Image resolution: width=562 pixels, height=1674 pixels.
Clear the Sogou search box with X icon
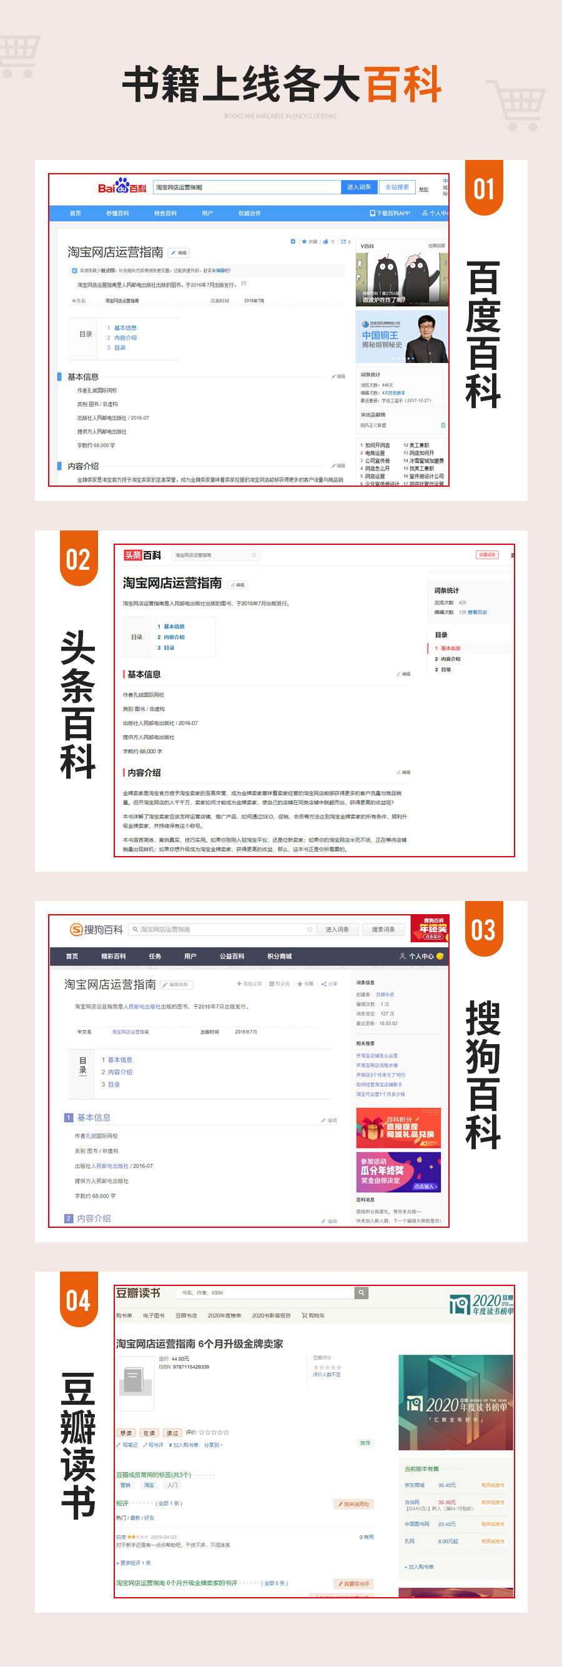point(310,929)
